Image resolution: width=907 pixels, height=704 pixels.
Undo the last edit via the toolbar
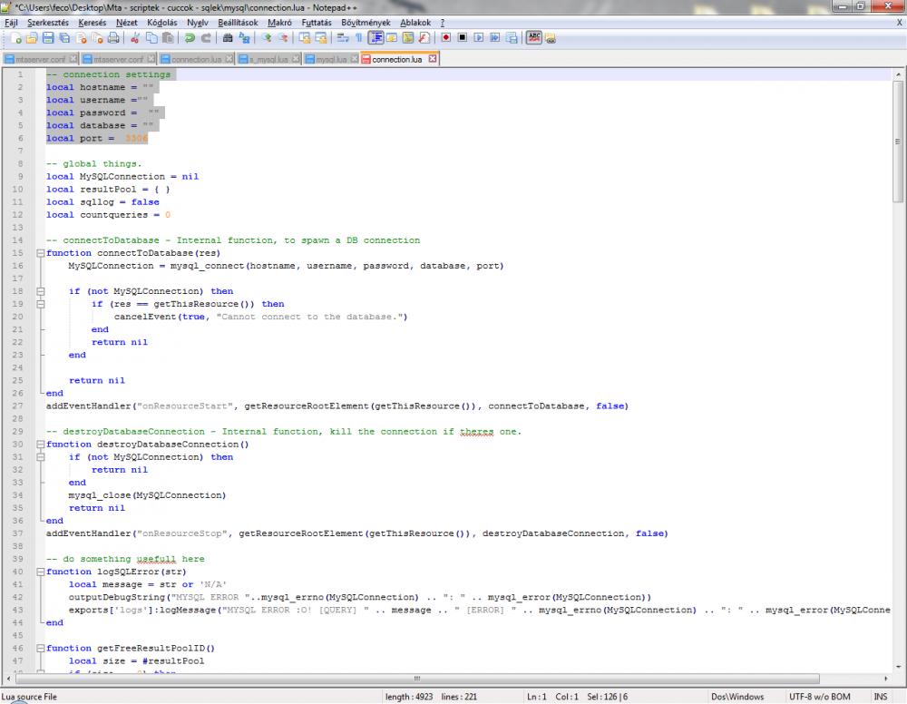tap(190, 38)
